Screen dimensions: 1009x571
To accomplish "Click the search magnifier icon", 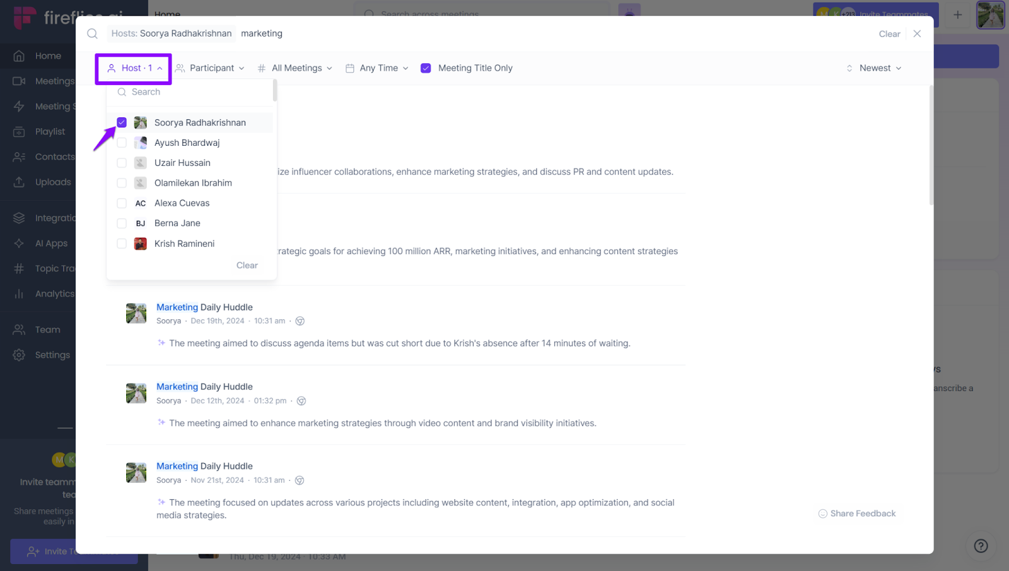I will (x=93, y=34).
